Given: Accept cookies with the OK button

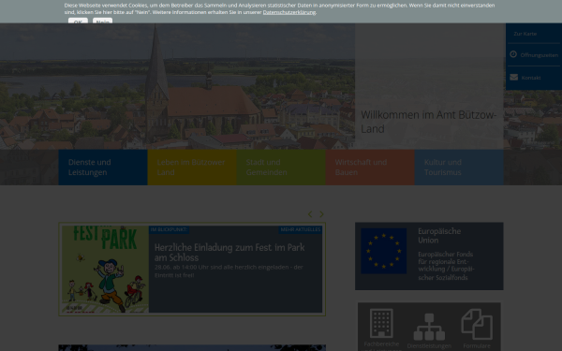Looking at the screenshot, I should pos(78,21).
